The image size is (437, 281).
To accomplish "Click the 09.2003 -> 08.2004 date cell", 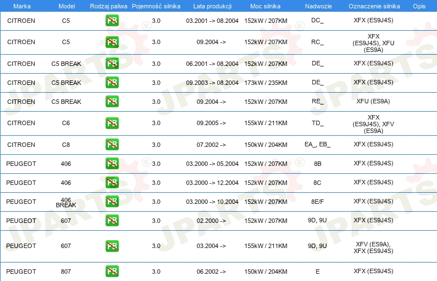I will tap(212, 83).
